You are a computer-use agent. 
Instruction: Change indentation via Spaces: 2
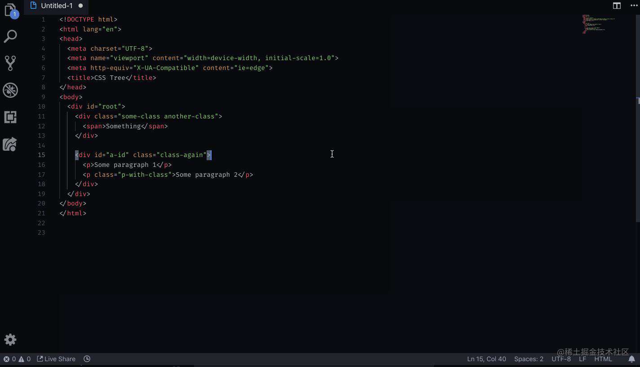pos(529,359)
